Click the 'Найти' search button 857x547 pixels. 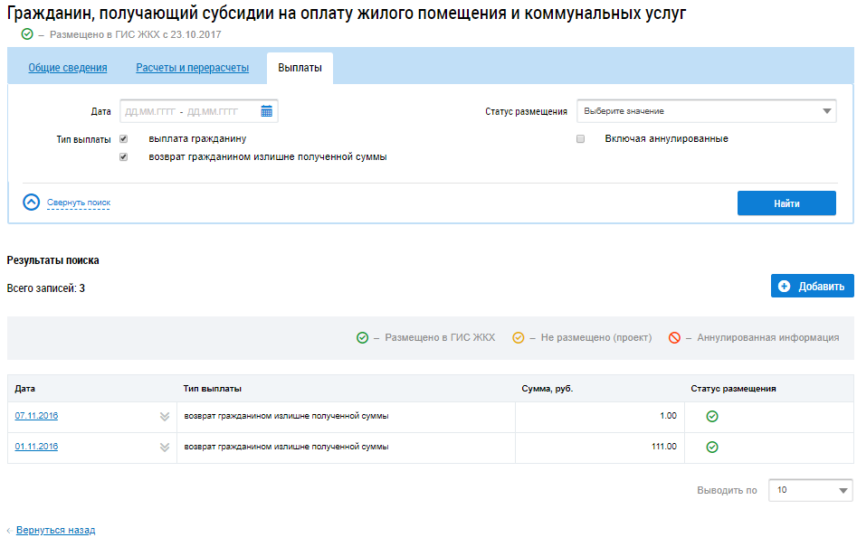(786, 203)
